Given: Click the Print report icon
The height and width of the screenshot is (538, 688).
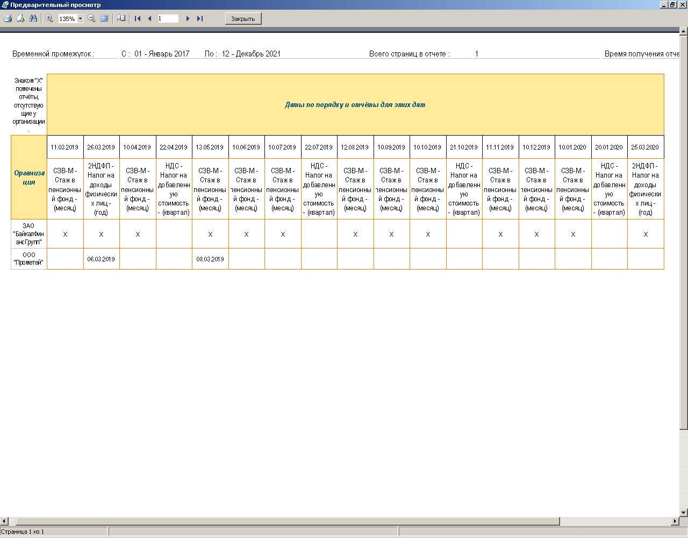Looking at the screenshot, I should click(x=8, y=18).
